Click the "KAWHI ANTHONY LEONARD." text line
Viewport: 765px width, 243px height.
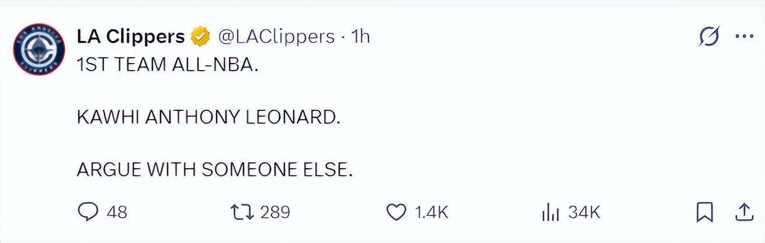tap(208, 117)
